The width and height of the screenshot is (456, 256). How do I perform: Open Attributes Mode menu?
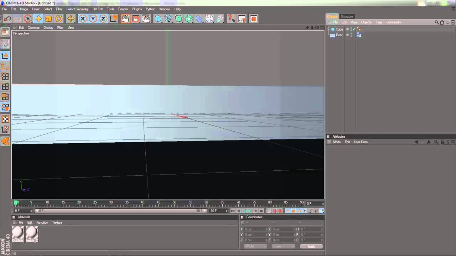pos(337,142)
